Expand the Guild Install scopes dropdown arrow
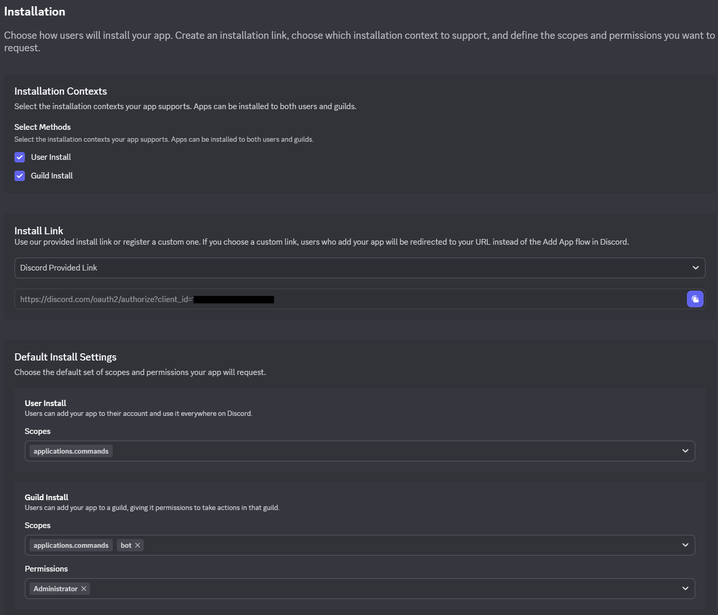This screenshot has width=718, height=615. (685, 545)
